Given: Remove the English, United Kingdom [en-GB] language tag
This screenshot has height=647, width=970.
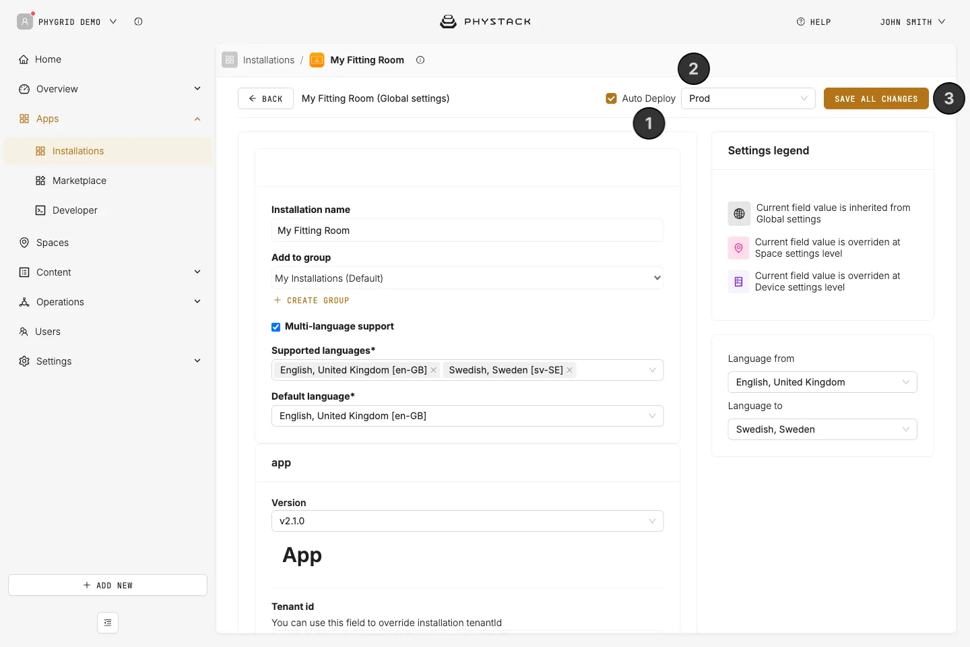Looking at the screenshot, I should 434,370.
